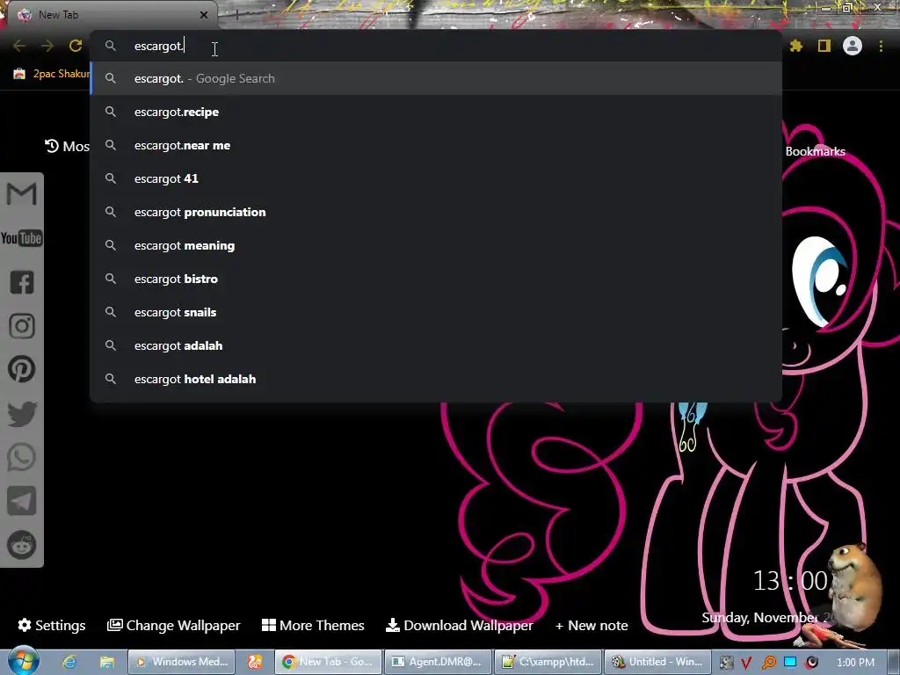
Task: Open Twitter shortcut in sidebar
Action: pos(22,414)
